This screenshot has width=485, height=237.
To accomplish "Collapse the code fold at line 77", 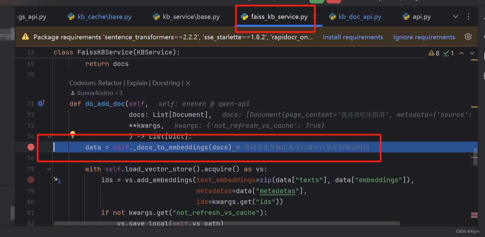I will (49, 169).
